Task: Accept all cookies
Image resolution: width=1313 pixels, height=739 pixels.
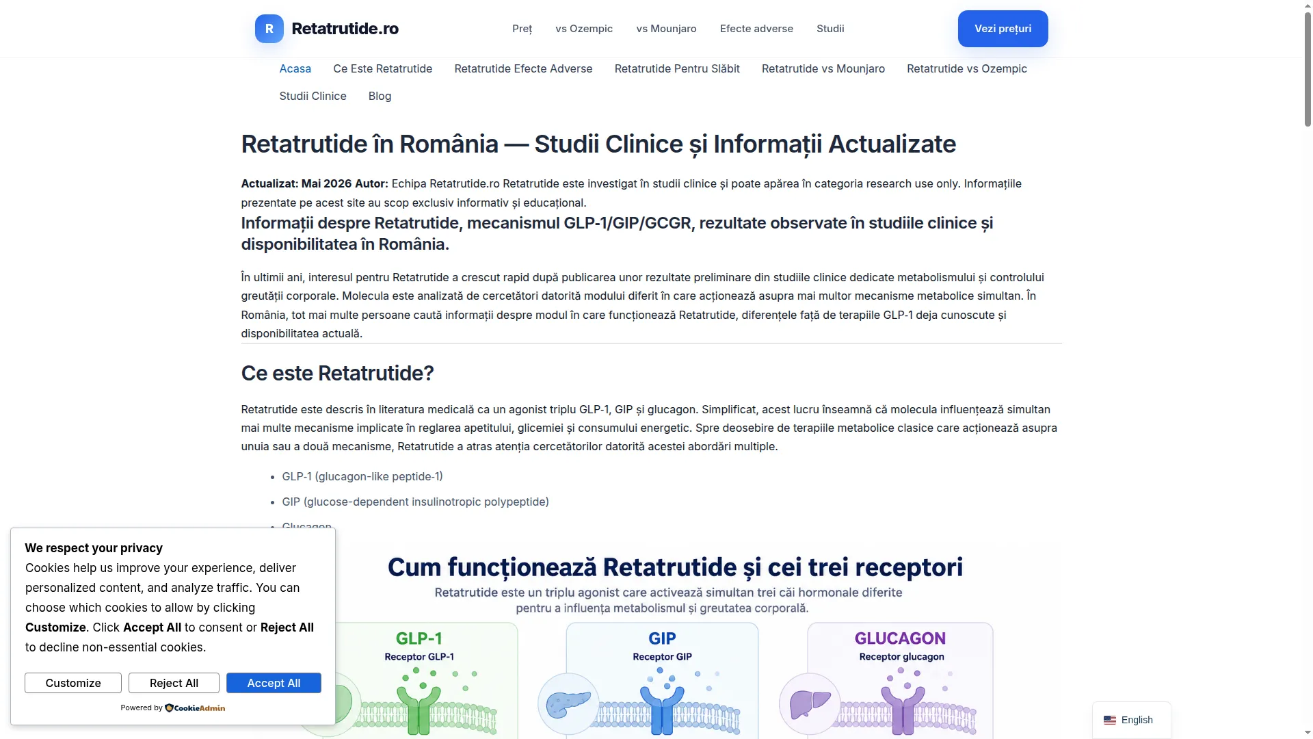Action: [x=274, y=683]
